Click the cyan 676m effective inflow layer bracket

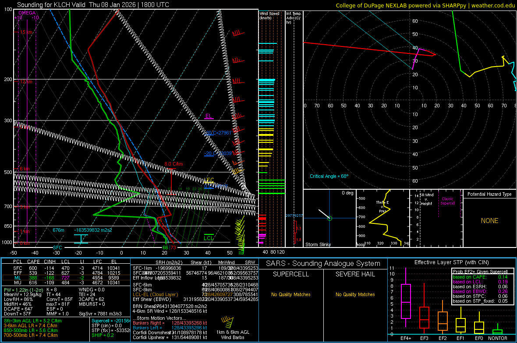(81, 239)
